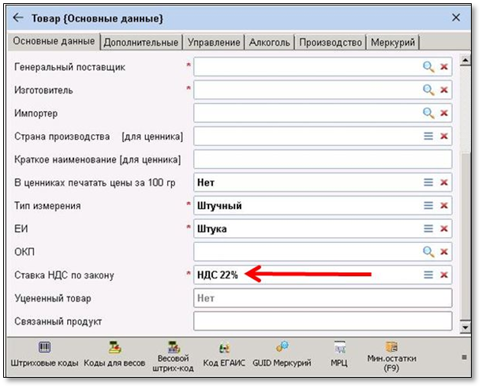Search for ОКП using magnifier icon
This screenshot has width=482, height=388.
(x=428, y=252)
